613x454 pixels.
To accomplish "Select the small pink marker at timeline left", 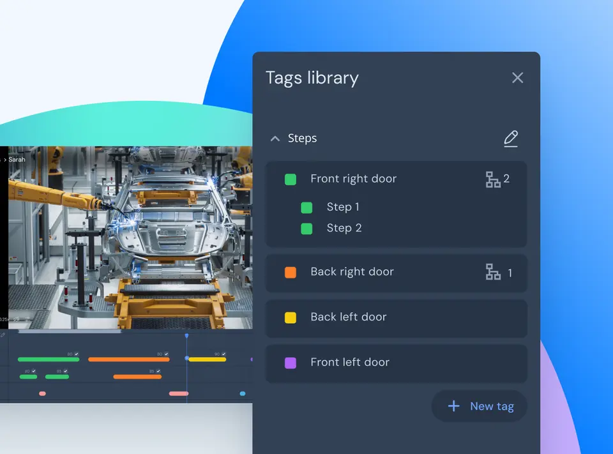I will [43, 394].
